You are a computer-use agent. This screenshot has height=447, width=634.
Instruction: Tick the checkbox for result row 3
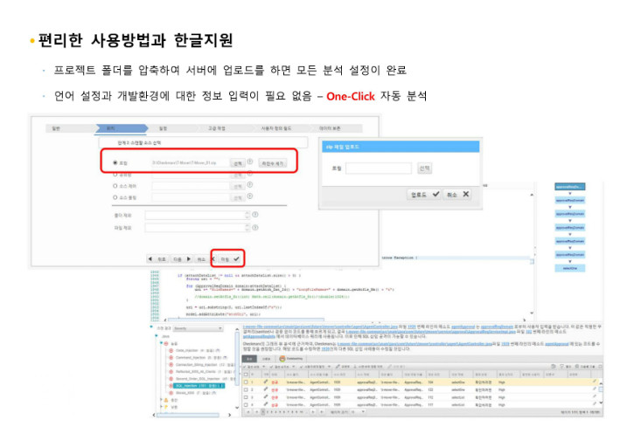246,397
